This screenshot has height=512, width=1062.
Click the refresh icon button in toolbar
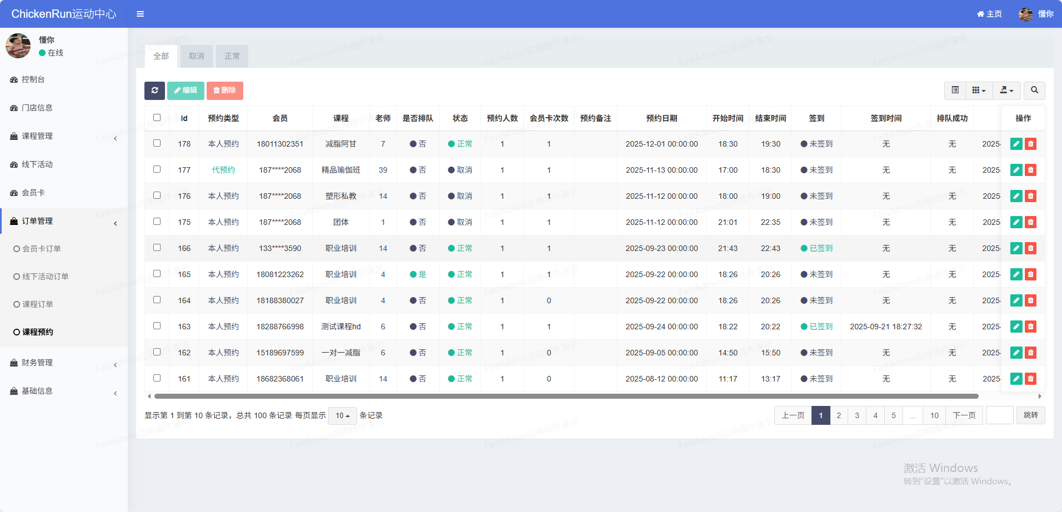click(x=154, y=91)
